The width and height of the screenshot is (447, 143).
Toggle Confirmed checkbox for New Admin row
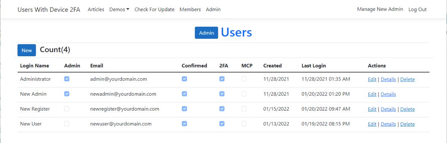click(184, 94)
